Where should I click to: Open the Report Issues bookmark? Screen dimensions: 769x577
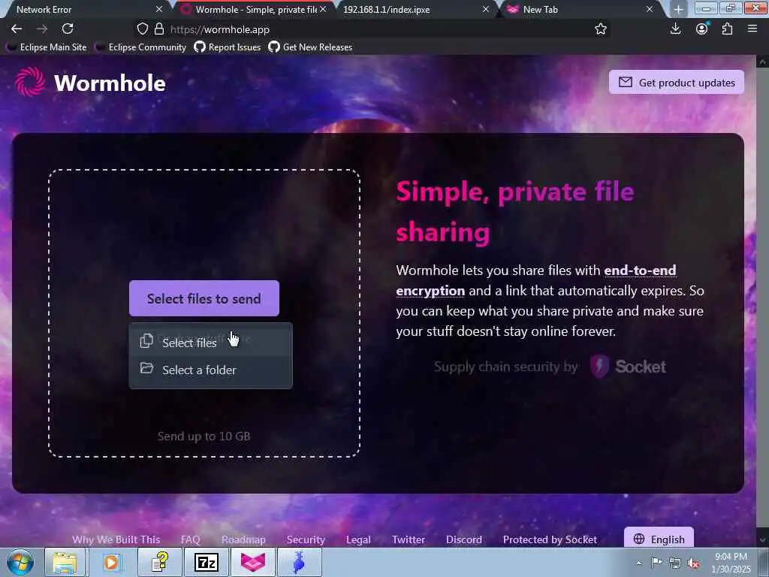click(x=228, y=47)
